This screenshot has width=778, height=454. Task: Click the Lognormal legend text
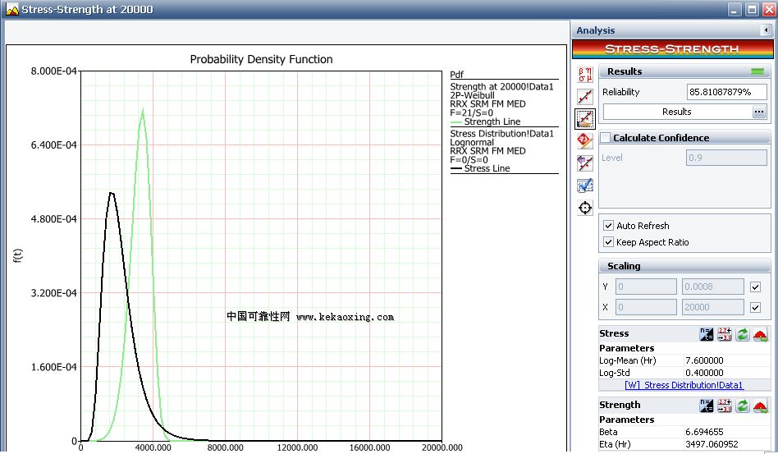pos(472,142)
